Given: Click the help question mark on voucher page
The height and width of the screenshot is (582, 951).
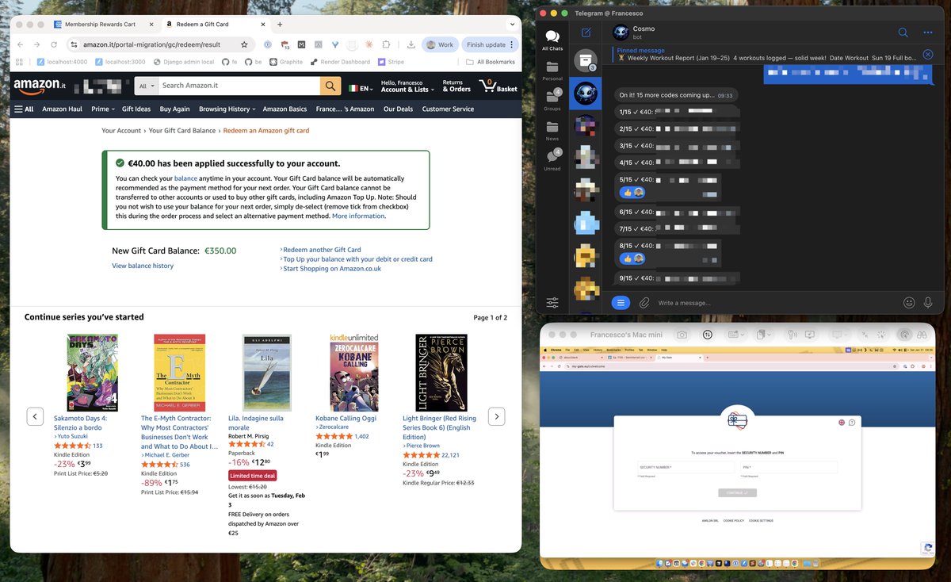Looking at the screenshot, I should (852, 422).
